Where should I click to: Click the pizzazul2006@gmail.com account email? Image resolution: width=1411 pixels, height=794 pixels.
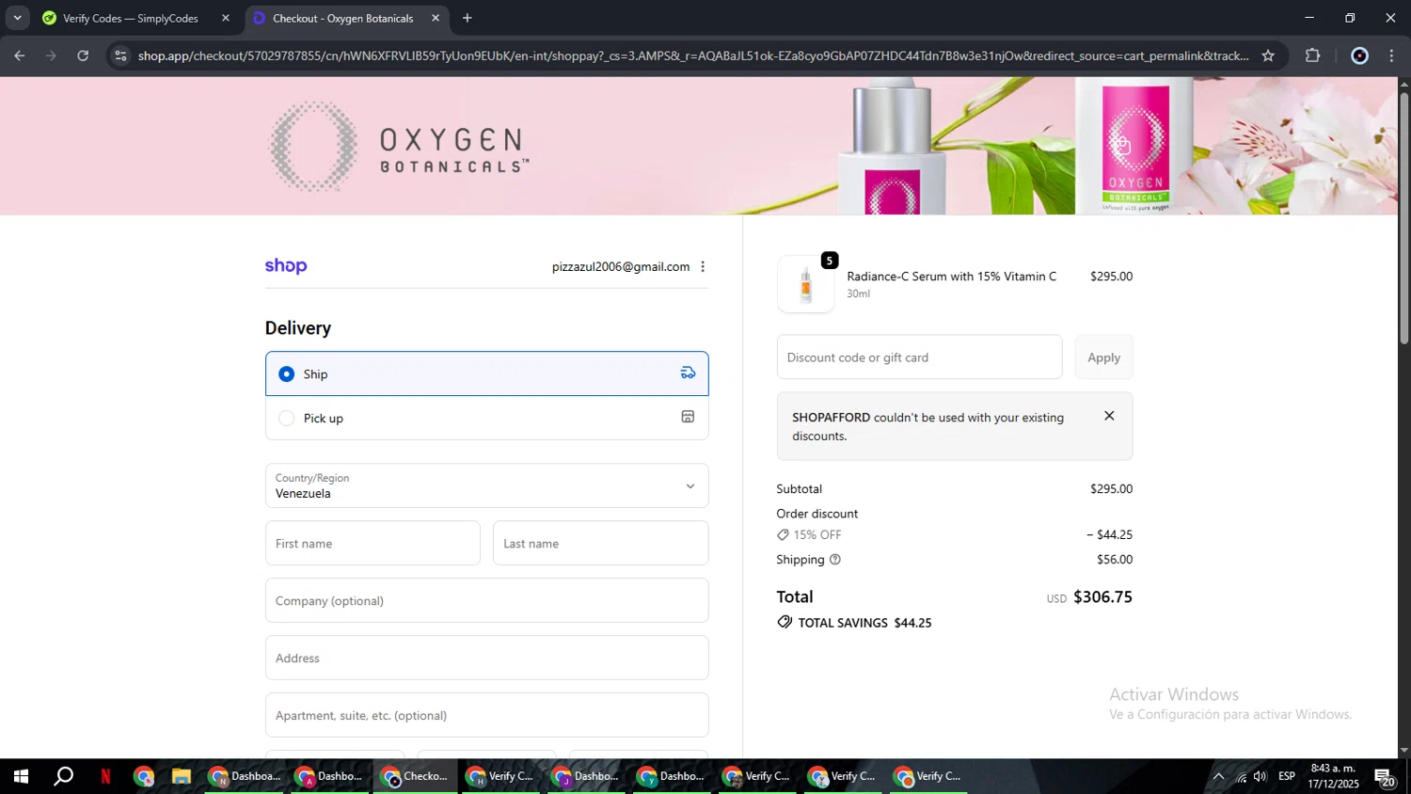tap(621, 267)
